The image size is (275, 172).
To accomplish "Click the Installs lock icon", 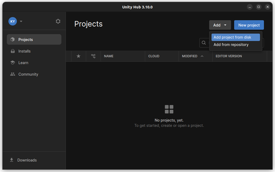I will [13, 51].
